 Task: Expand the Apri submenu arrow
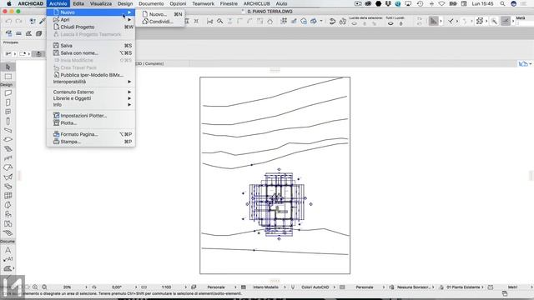tap(129, 20)
